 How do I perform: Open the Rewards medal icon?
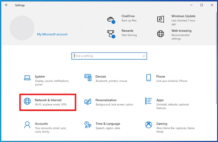pos(111,34)
